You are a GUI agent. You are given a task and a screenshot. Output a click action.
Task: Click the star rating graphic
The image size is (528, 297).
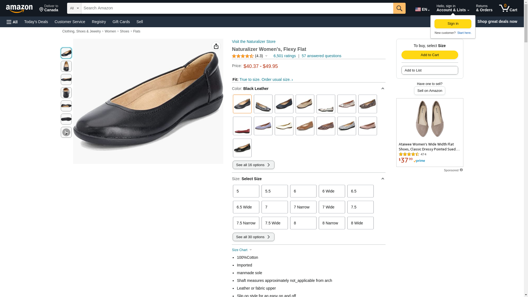[x=243, y=56]
